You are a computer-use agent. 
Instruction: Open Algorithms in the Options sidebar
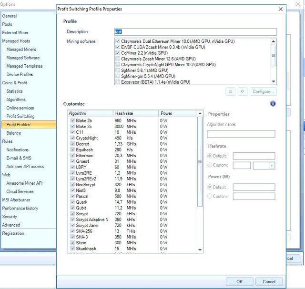[16, 100]
